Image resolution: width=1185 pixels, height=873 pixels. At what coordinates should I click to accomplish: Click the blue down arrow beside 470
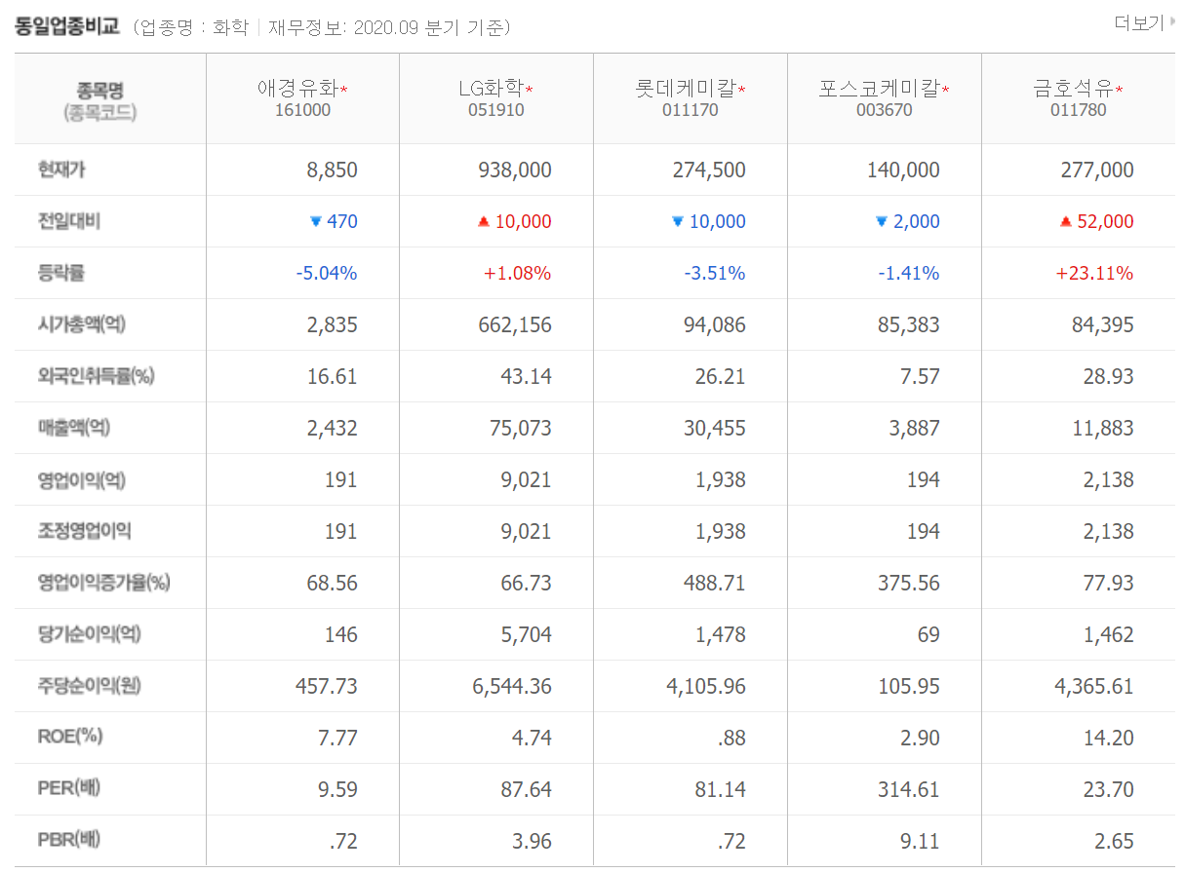click(x=315, y=222)
